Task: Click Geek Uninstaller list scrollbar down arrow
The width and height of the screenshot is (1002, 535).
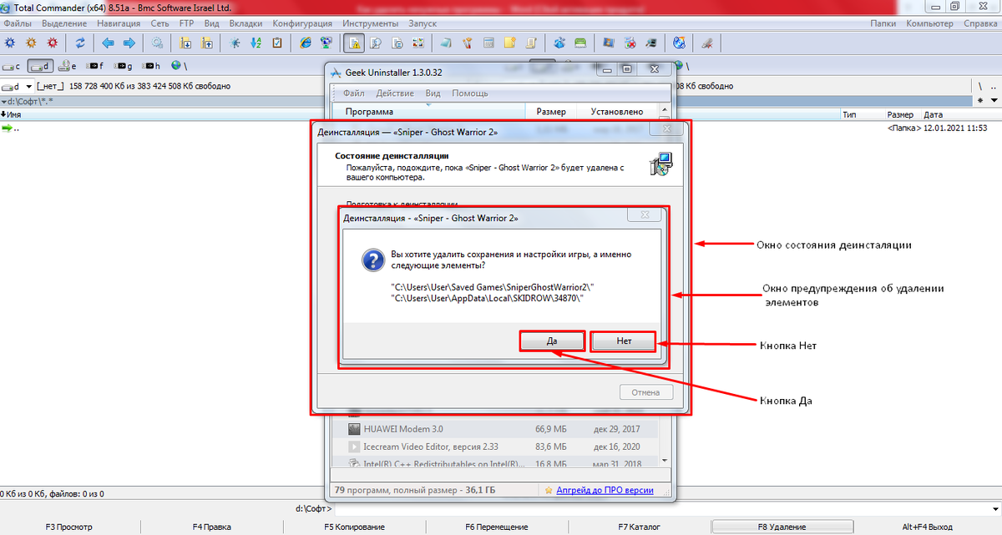Action: coord(665,460)
